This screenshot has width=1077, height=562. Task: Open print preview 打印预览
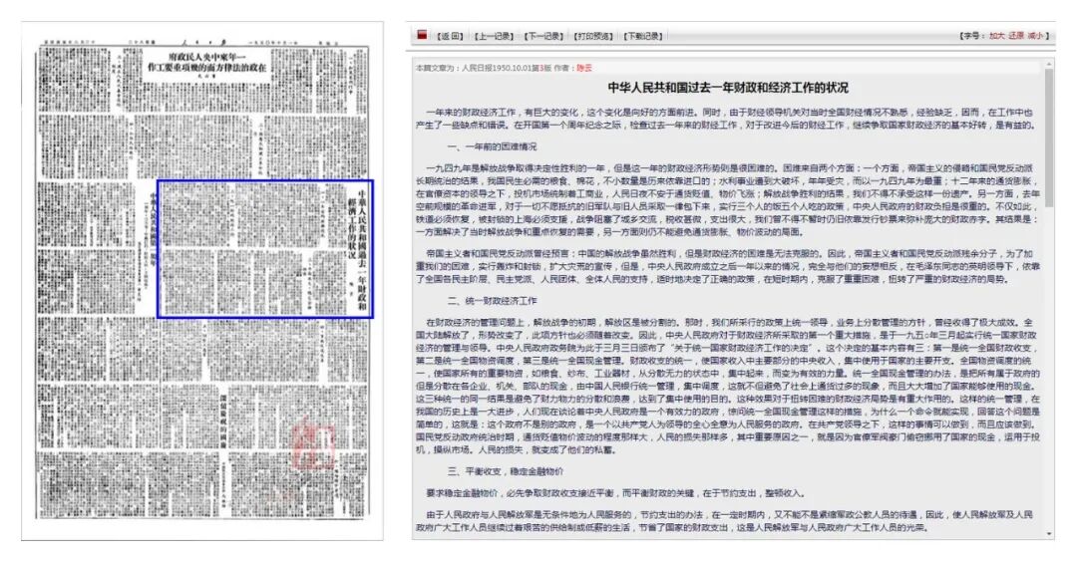pos(592,36)
